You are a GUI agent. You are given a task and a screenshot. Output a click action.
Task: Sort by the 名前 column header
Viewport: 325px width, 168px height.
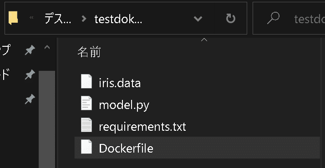(89, 52)
